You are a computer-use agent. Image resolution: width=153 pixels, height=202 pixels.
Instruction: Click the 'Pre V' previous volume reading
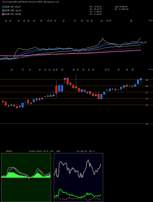pyautogui.click(x=122, y=9)
